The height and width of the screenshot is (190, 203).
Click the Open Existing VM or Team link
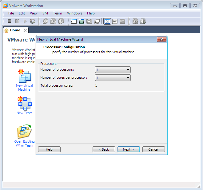click(x=24, y=143)
